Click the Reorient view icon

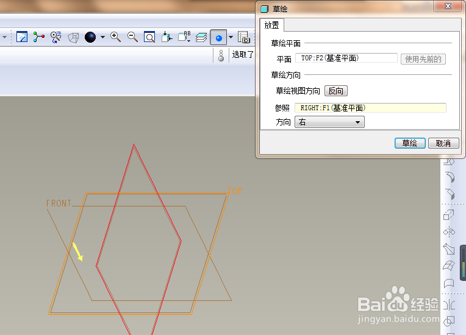click(x=167, y=37)
